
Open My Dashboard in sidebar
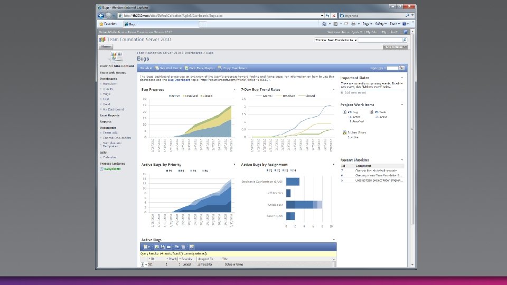(x=113, y=110)
